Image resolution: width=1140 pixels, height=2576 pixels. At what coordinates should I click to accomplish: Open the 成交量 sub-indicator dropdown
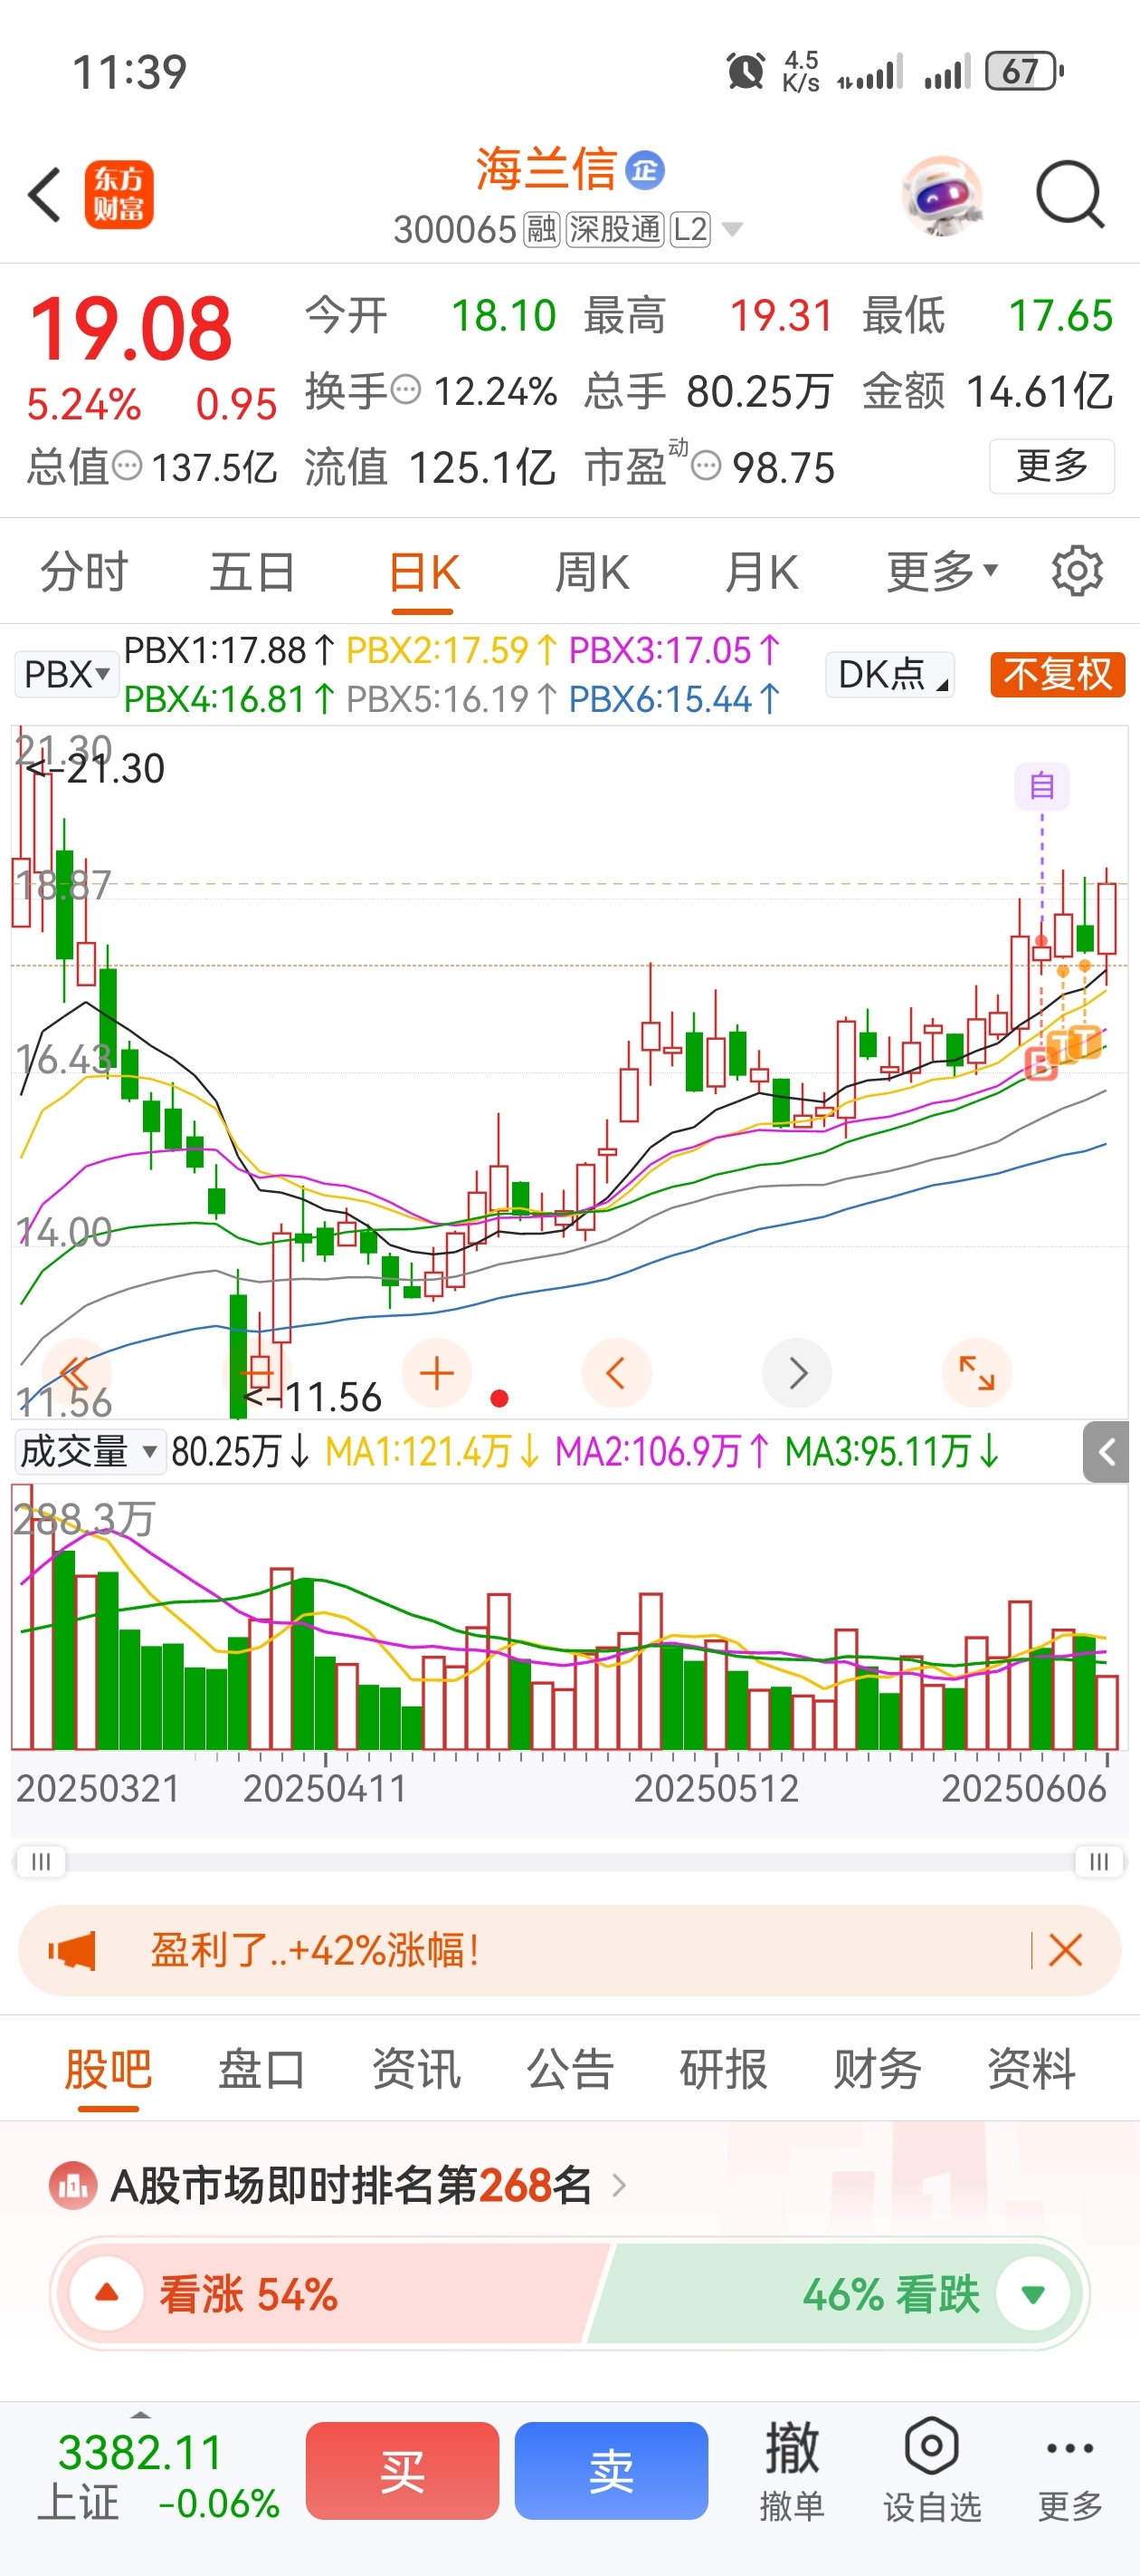(90, 1451)
